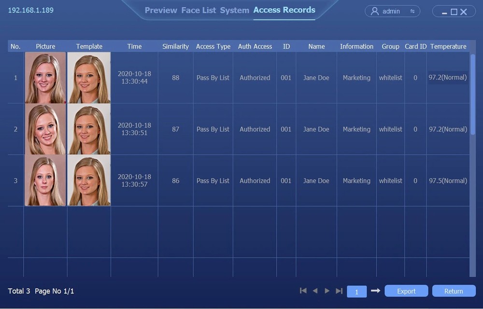Image resolution: width=483 pixels, height=309 pixels.
Task: Click the Page No 1/1 indicator
Action: coord(55,291)
